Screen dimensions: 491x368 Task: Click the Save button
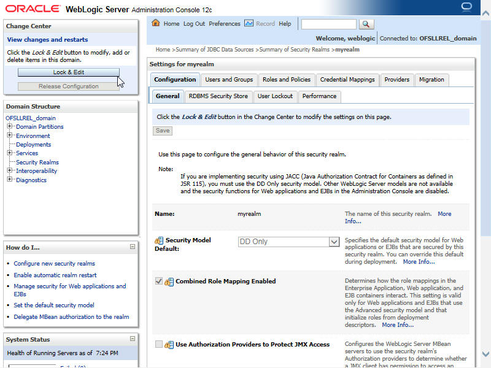point(163,131)
